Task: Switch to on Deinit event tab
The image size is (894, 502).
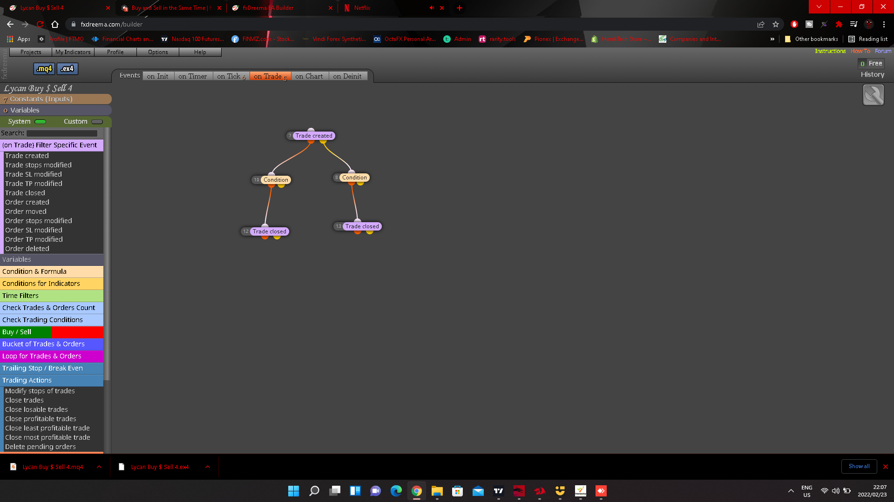Action: tap(347, 76)
